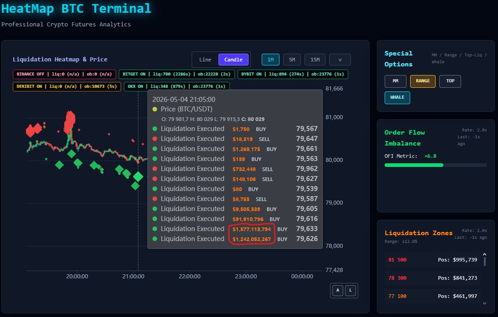The height and width of the screenshot is (317, 498).
Task: Click the $91,910,796 BUY liquidation entry
Action: click(x=235, y=219)
